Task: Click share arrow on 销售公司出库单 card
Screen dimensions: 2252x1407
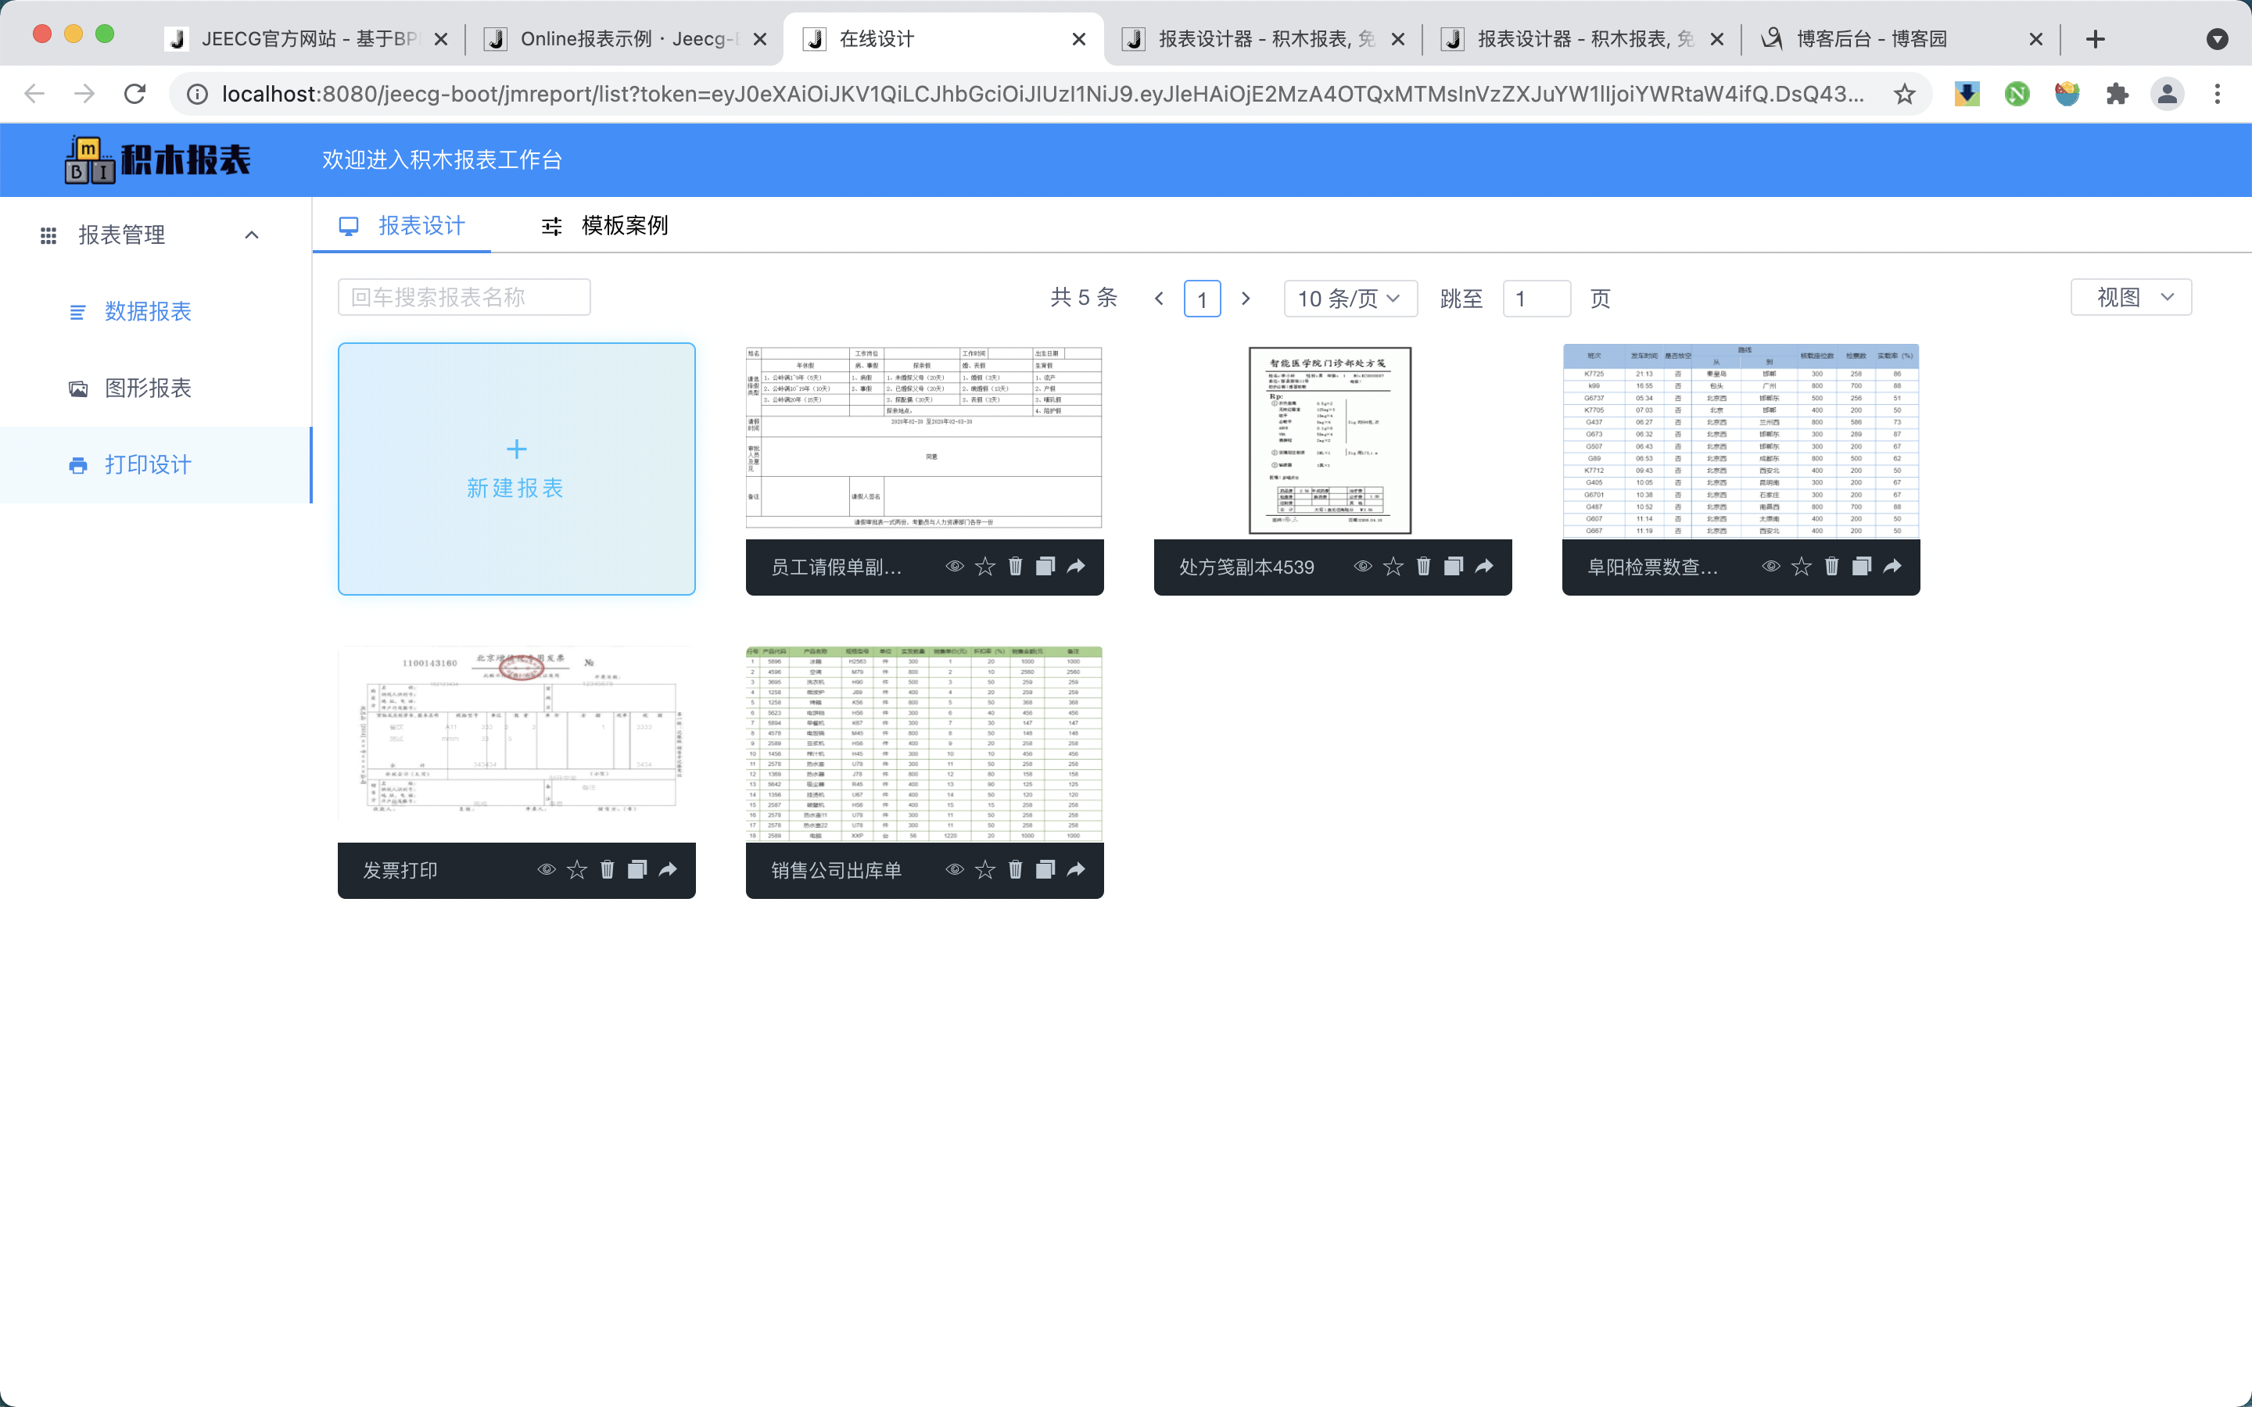Action: point(1076,869)
